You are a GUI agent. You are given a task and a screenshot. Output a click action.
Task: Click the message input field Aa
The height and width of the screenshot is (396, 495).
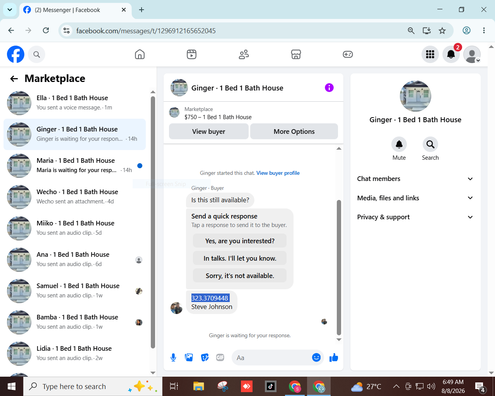[x=272, y=358]
